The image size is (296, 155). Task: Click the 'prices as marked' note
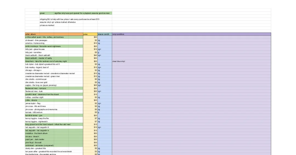point(47,25)
